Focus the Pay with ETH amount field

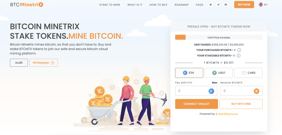click(x=196, y=91)
